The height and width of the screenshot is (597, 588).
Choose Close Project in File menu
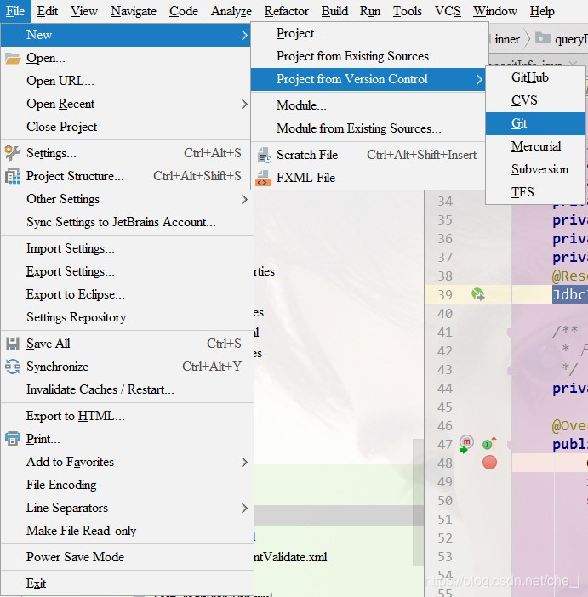(x=127, y=127)
